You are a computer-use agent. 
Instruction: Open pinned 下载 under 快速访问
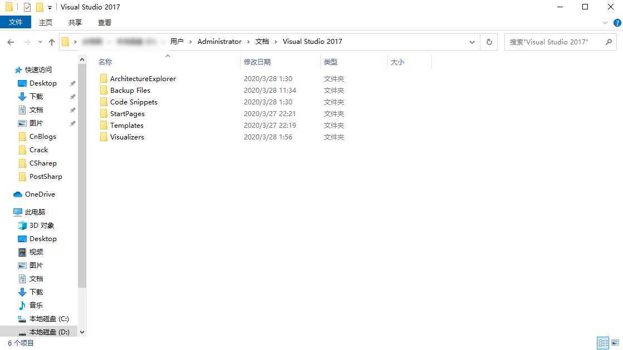(x=36, y=96)
